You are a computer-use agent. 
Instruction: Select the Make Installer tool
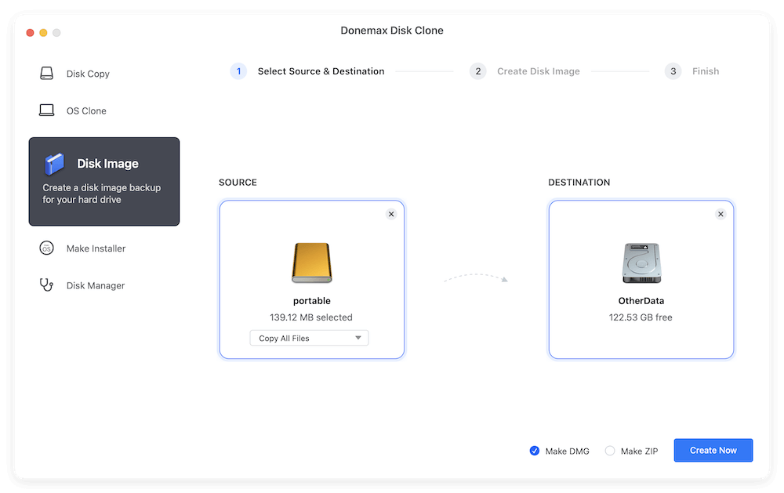47,248
